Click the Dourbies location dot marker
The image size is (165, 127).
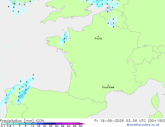point(108,85)
